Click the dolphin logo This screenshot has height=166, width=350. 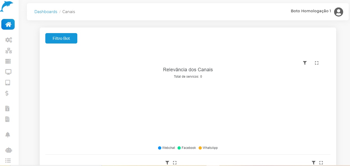point(6,6)
